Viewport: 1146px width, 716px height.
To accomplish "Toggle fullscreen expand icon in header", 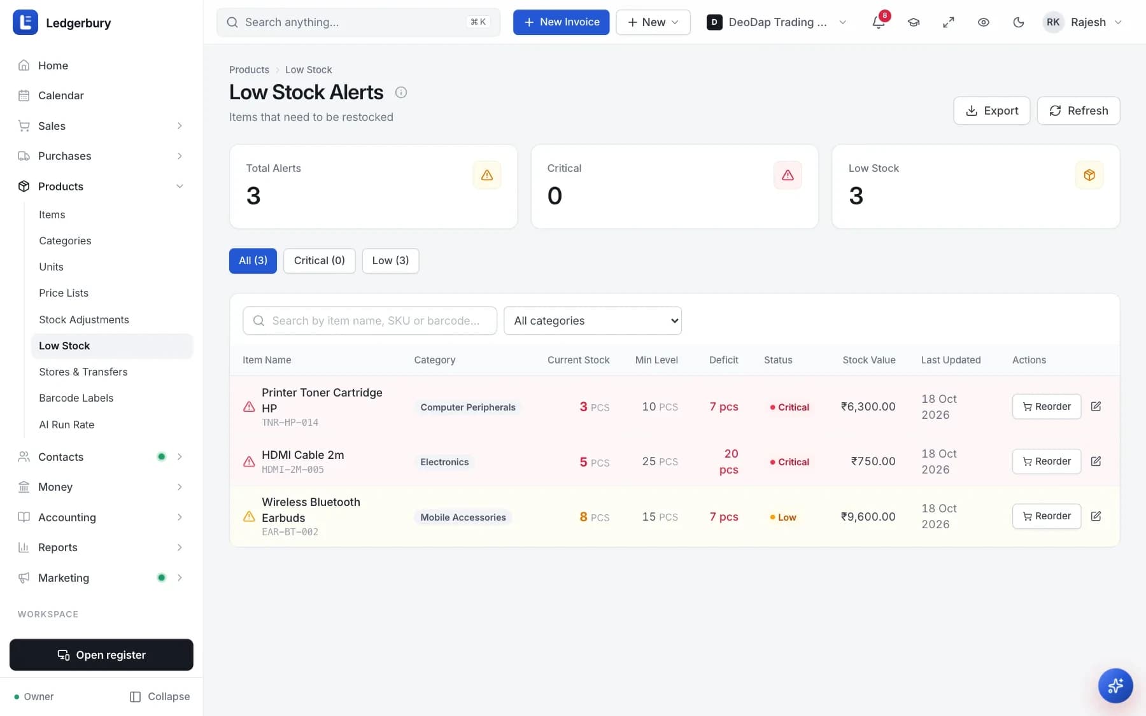I will coord(949,22).
